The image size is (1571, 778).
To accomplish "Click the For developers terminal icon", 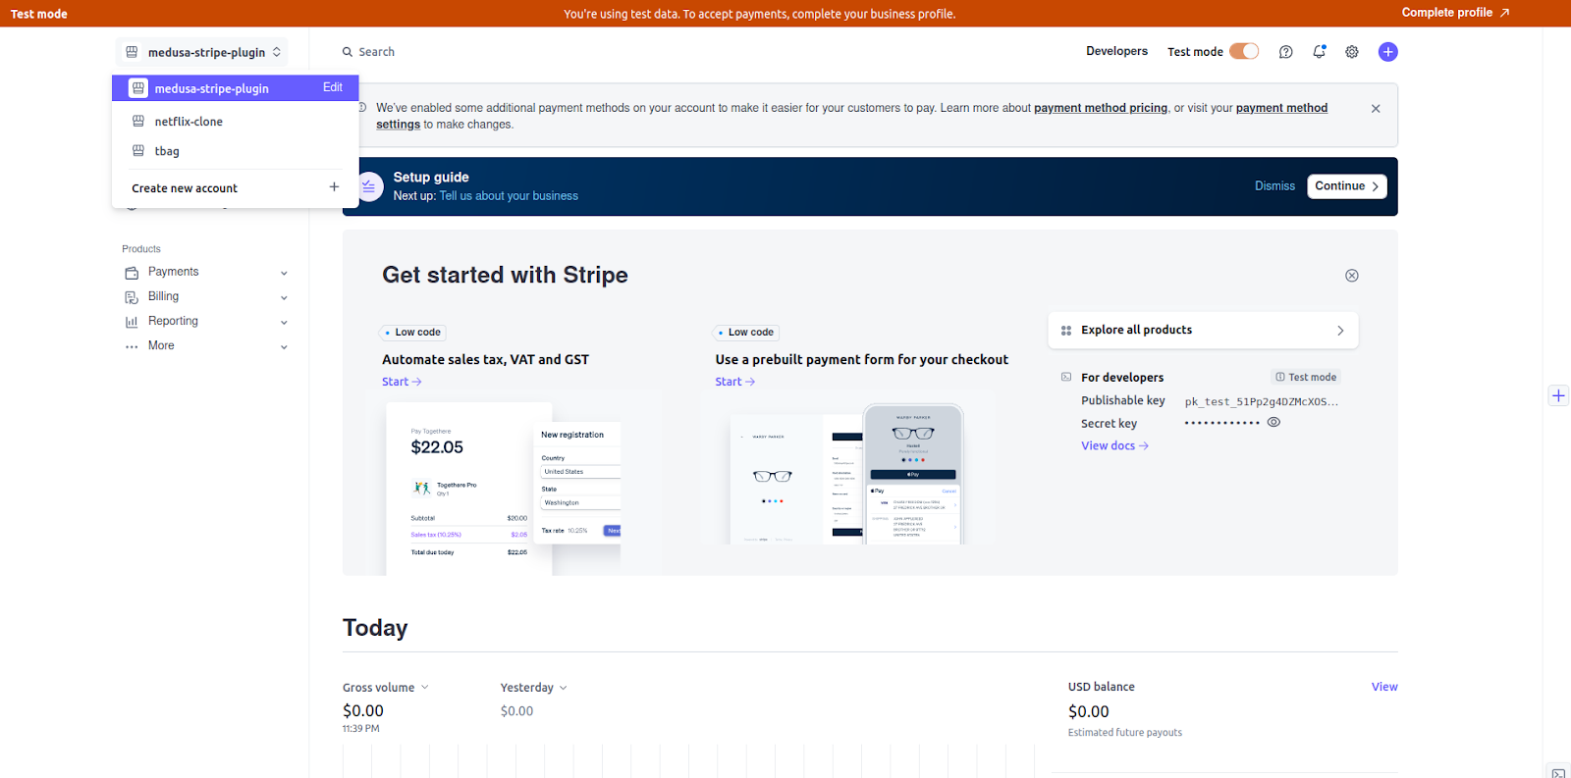I will coord(1066,377).
